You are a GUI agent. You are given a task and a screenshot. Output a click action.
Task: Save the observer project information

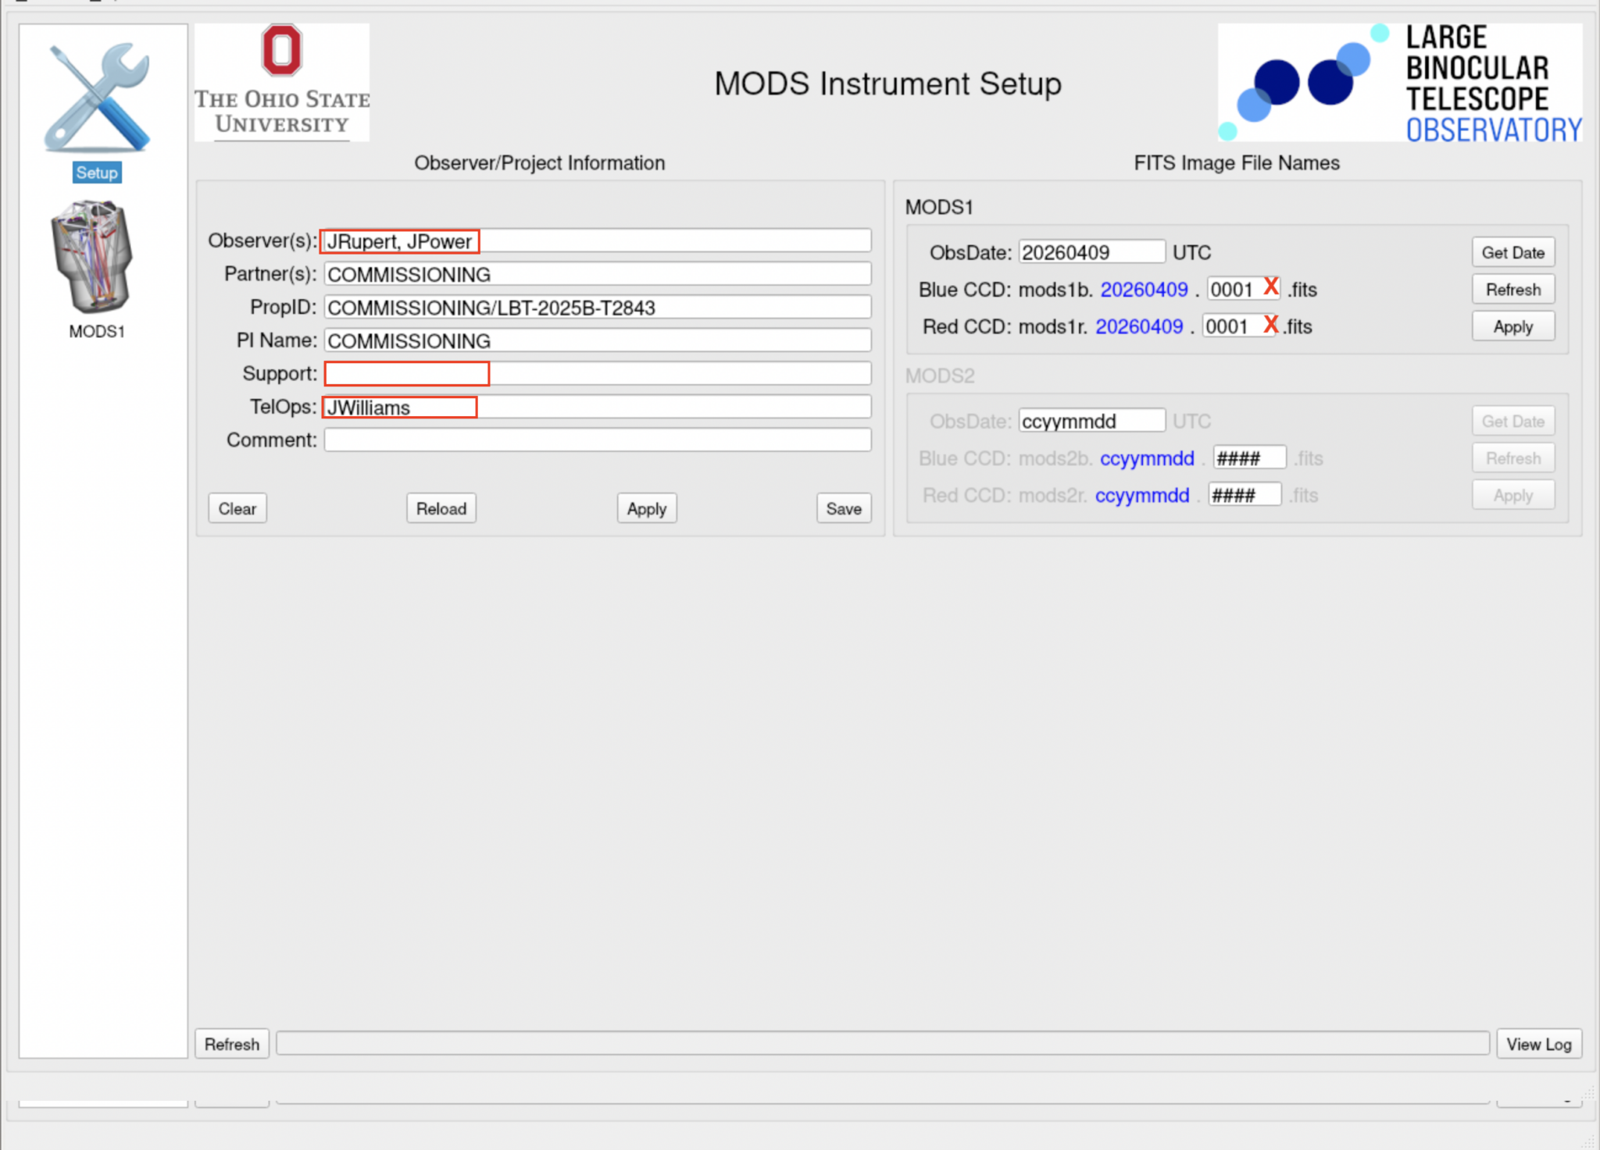[843, 508]
